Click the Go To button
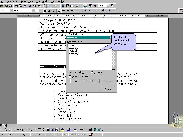Screen dimensions: 183x137 (108, 81)
